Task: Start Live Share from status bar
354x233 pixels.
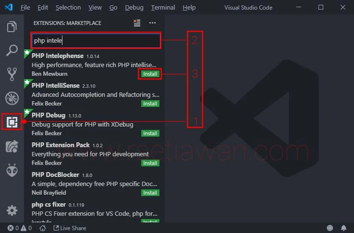Action: click(70, 228)
